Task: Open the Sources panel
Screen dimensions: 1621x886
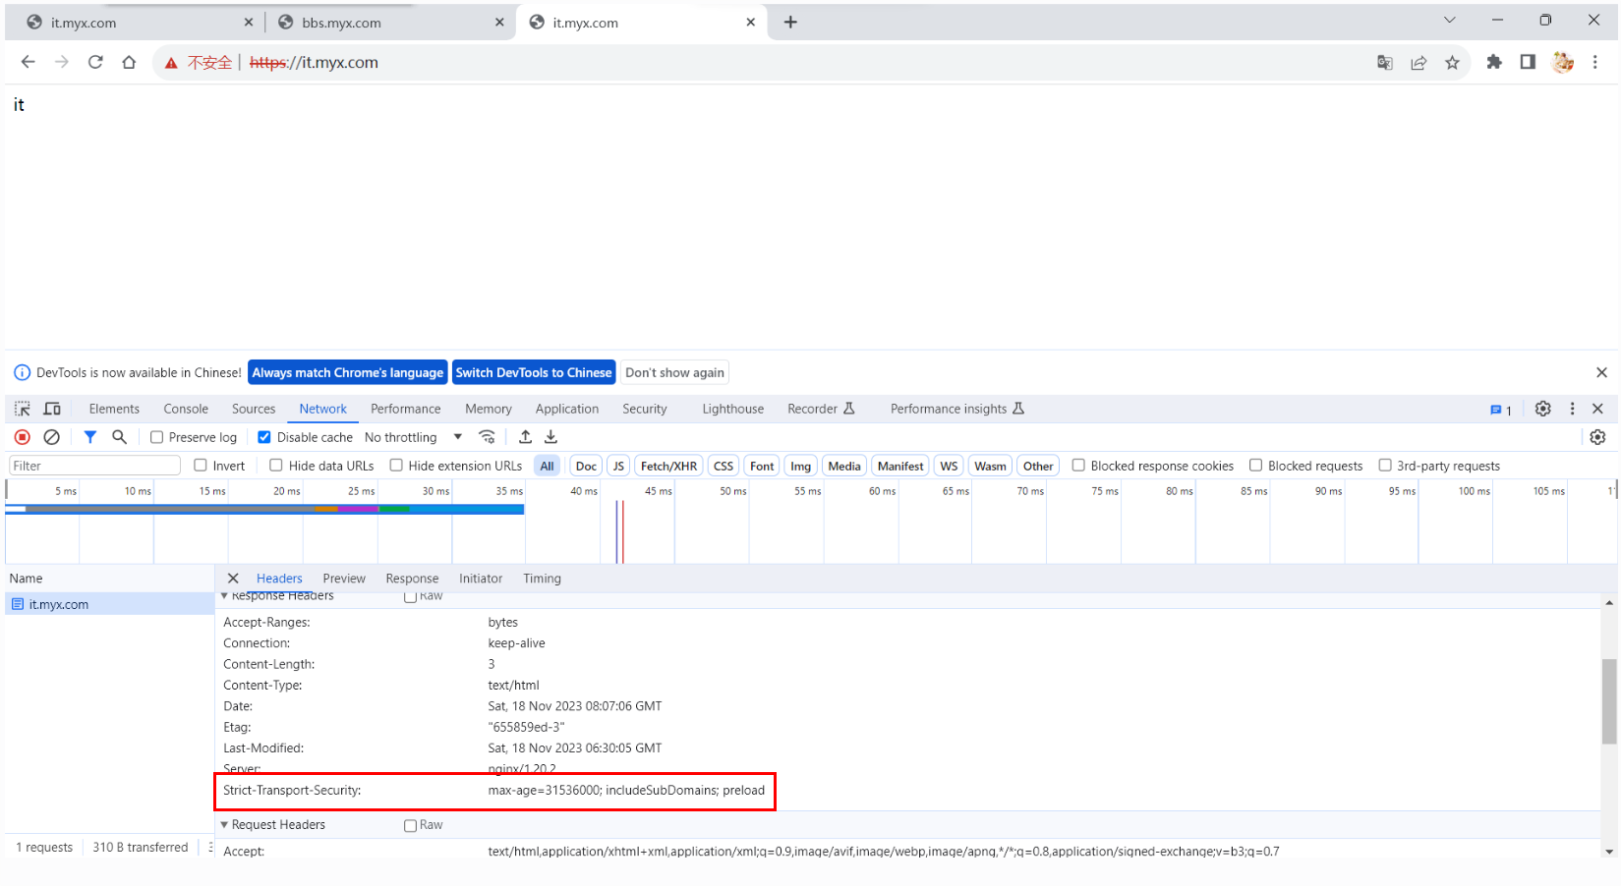Action: [x=254, y=409]
